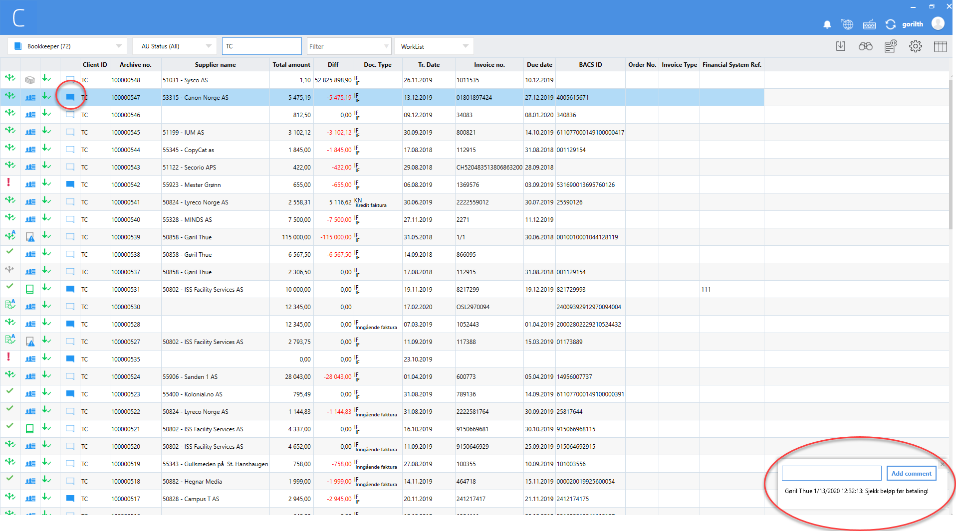Screen dimensions: 956x531
Task: Expand the Bookkeeper (72) dropdown
Action: tap(119, 46)
